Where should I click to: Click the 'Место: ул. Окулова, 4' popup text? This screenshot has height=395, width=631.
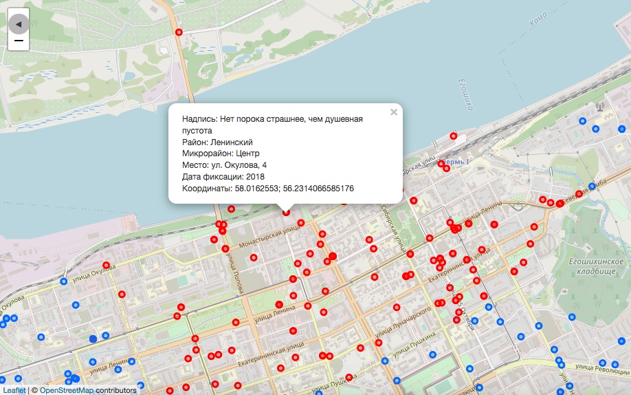[x=224, y=165]
